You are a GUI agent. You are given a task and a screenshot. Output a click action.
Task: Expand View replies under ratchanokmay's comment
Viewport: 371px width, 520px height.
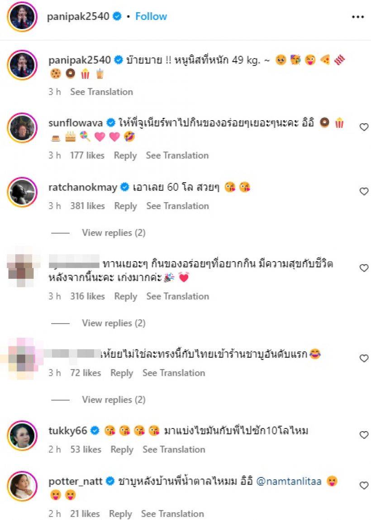point(114,233)
